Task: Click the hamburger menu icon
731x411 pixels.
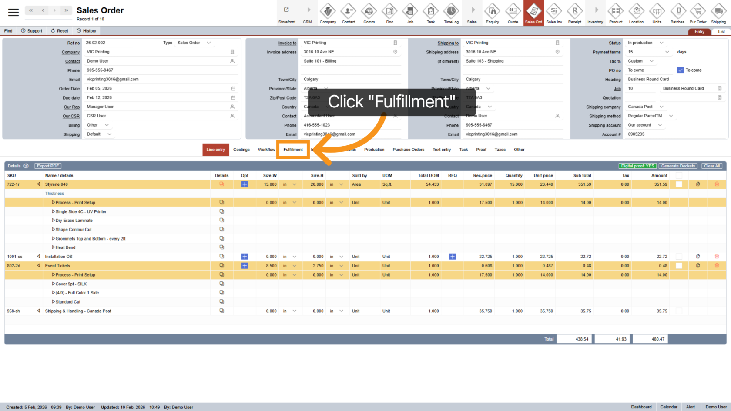Action: coord(13,12)
